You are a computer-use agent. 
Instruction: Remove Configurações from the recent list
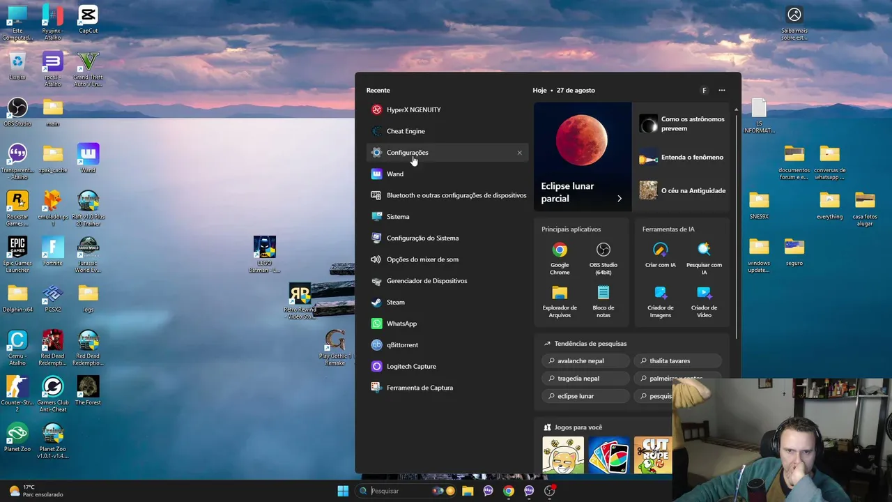point(519,153)
